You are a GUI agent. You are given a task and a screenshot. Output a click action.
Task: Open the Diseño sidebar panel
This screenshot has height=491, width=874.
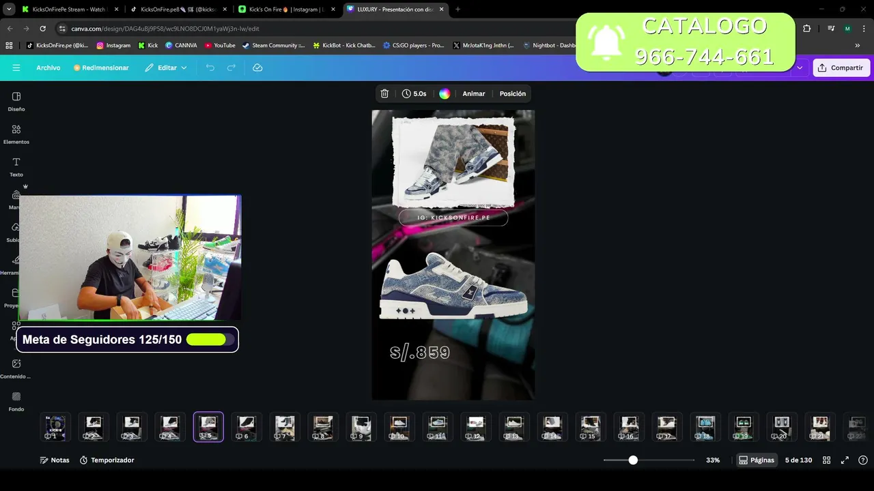16,101
